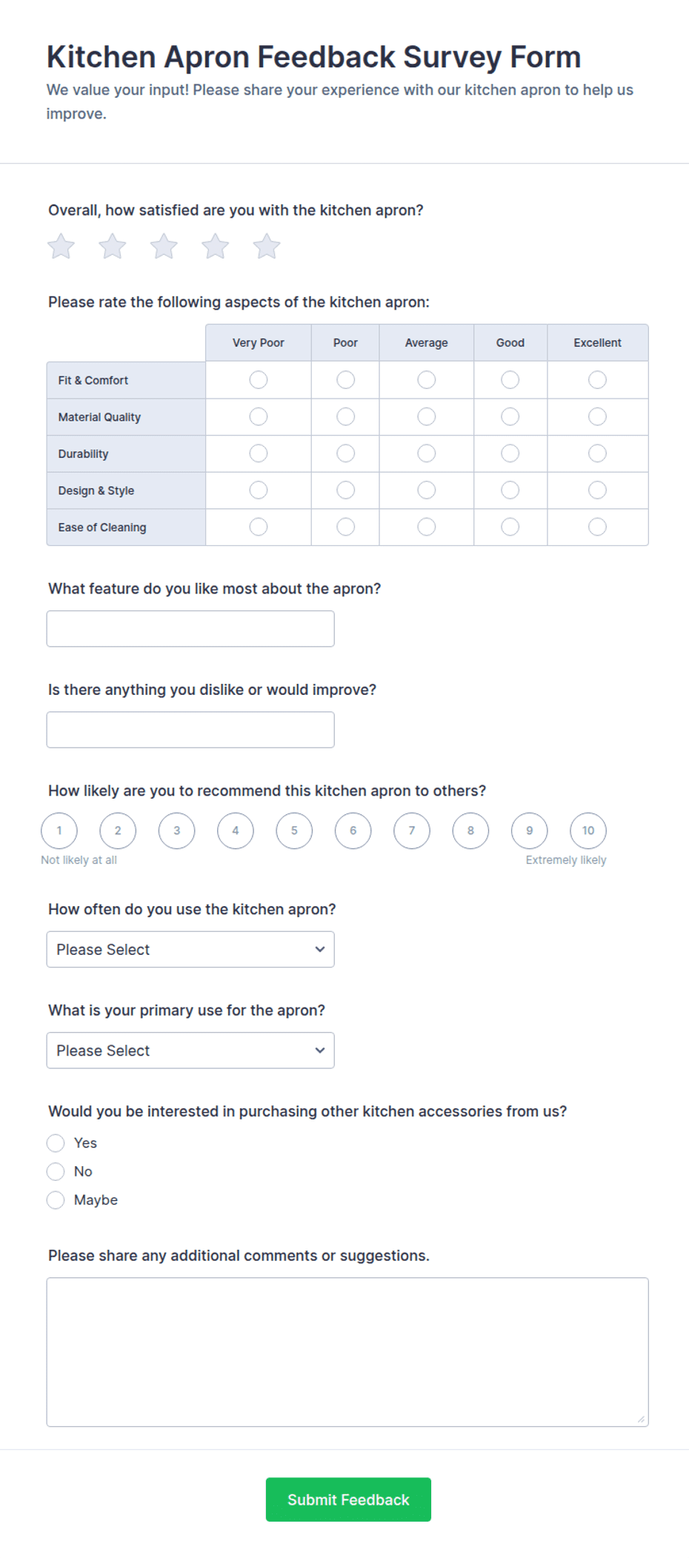Give a five star overall rating
This screenshot has width=689, height=1558.
point(267,246)
